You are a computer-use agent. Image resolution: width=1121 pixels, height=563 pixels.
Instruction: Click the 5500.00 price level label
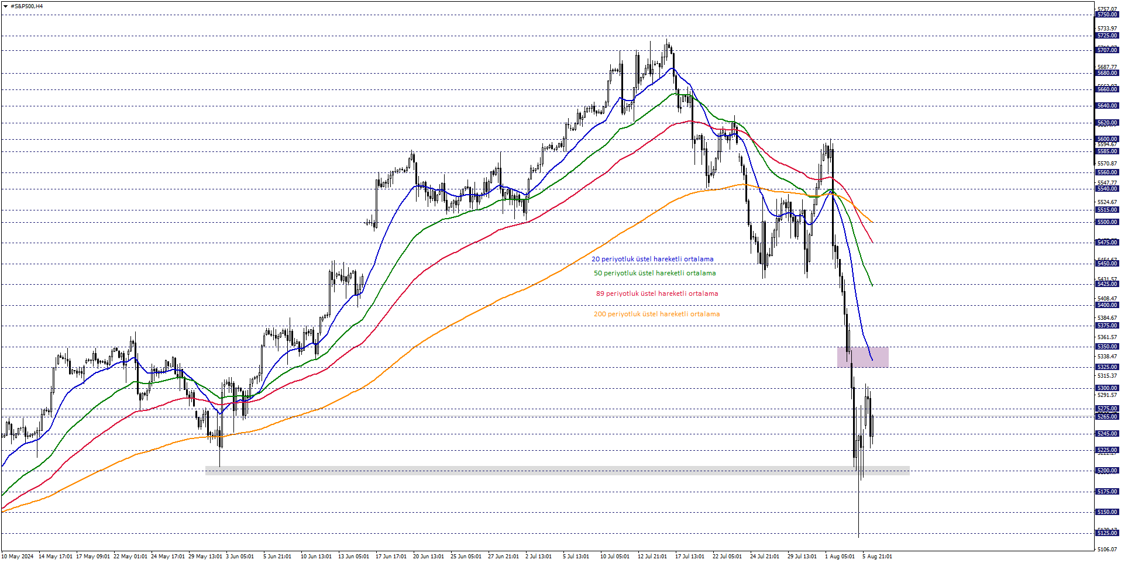click(1107, 222)
